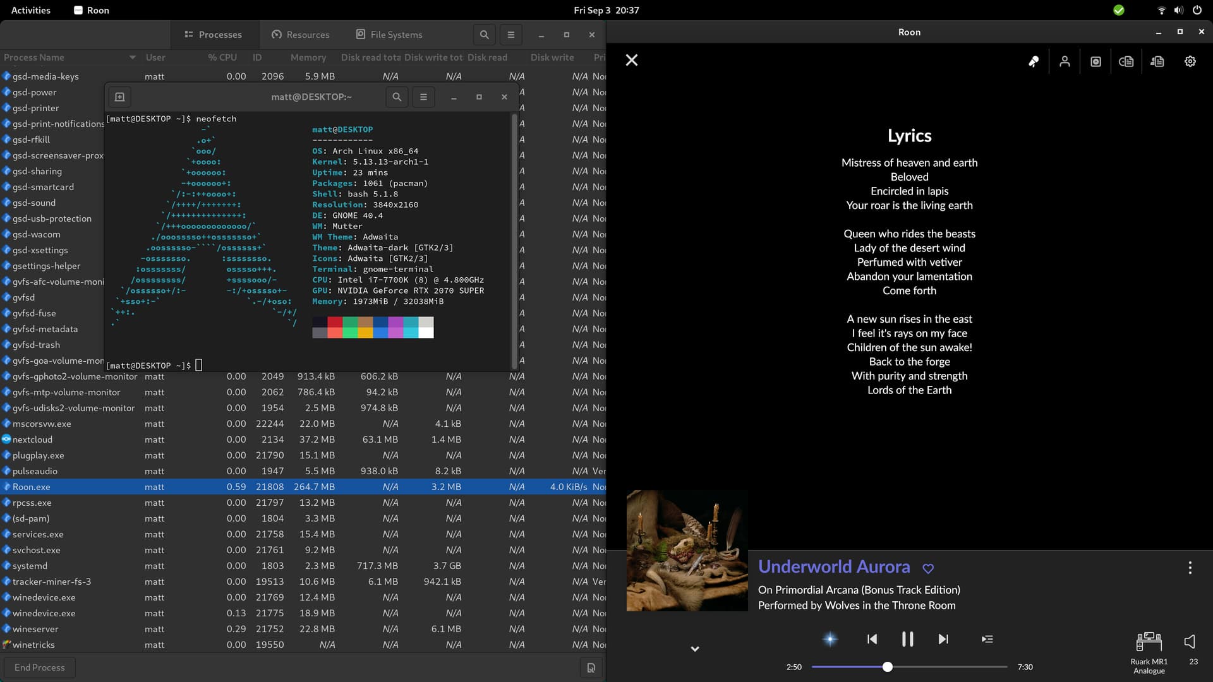Pause the current track
The height and width of the screenshot is (682, 1213).
click(907, 639)
